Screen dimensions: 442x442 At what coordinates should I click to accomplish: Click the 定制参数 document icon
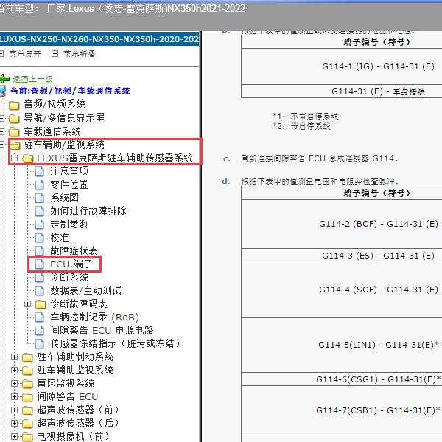pos(40,225)
